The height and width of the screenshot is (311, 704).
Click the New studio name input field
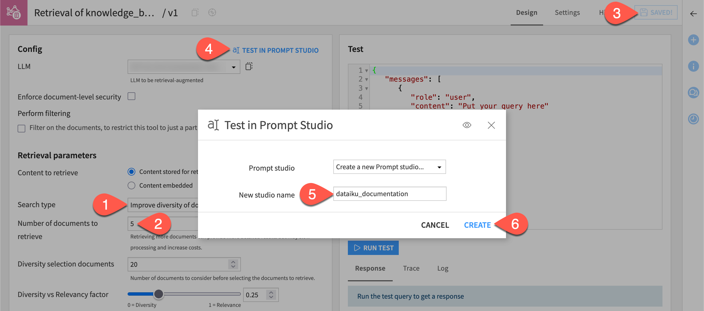tap(390, 194)
